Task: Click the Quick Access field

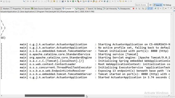Action: pyautogui.click(x=141, y=5)
